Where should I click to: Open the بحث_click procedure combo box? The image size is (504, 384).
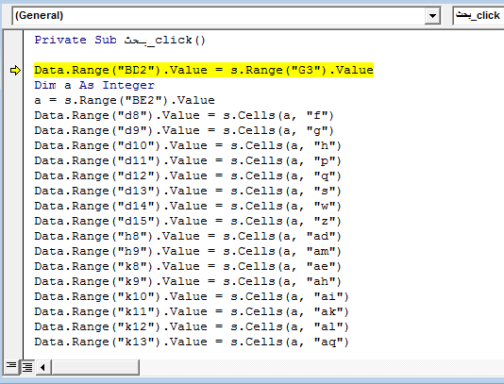pos(479,15)
